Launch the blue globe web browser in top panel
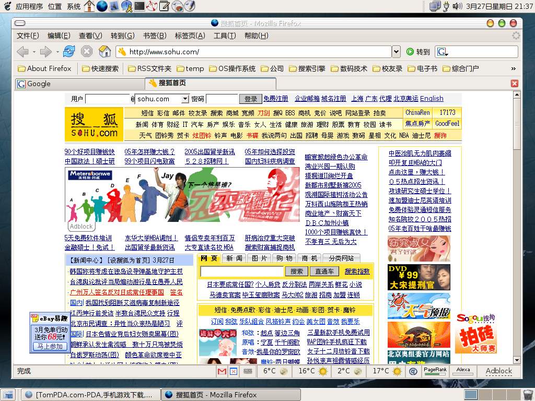The width and height of the screenshot is (535, 401). click(102, 6)
